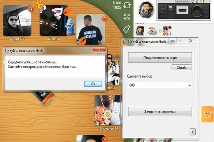214x142 pixels.
Task: Click the coffee cup gift icon
Action: pyautogui.click(x=153, y=31)
